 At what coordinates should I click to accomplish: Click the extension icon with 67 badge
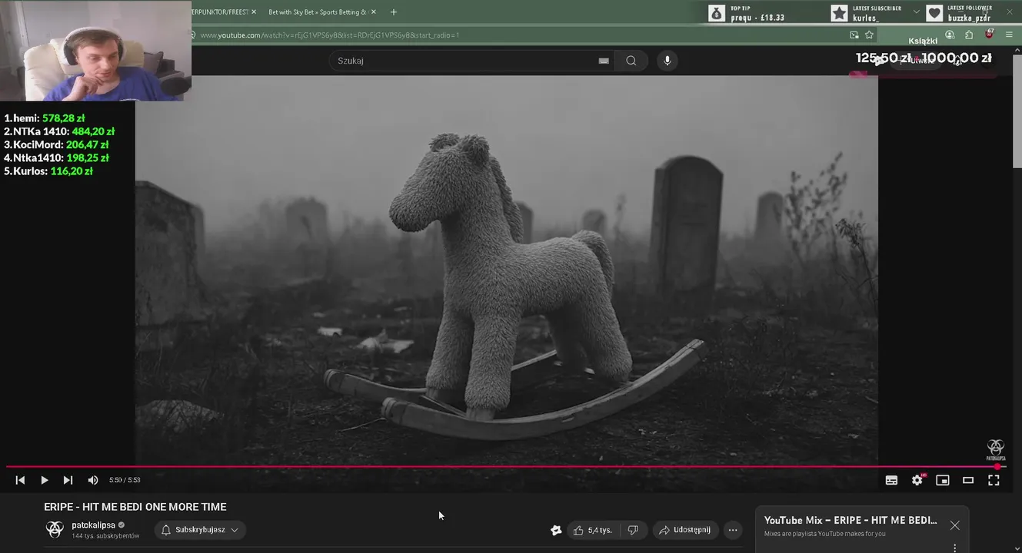989,34
